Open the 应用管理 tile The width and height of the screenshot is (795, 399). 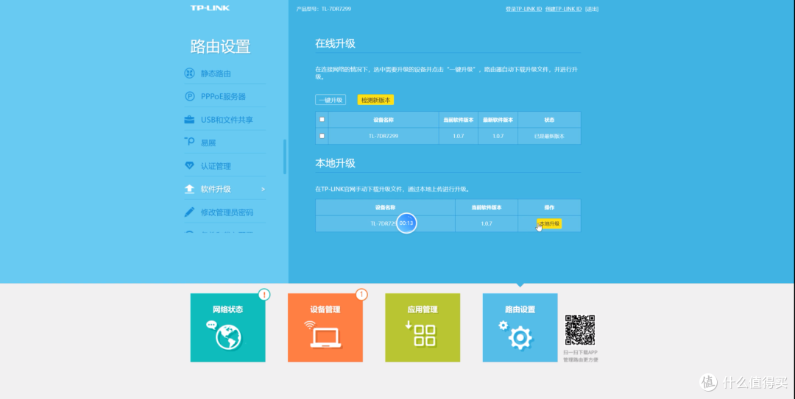point(423,328)
